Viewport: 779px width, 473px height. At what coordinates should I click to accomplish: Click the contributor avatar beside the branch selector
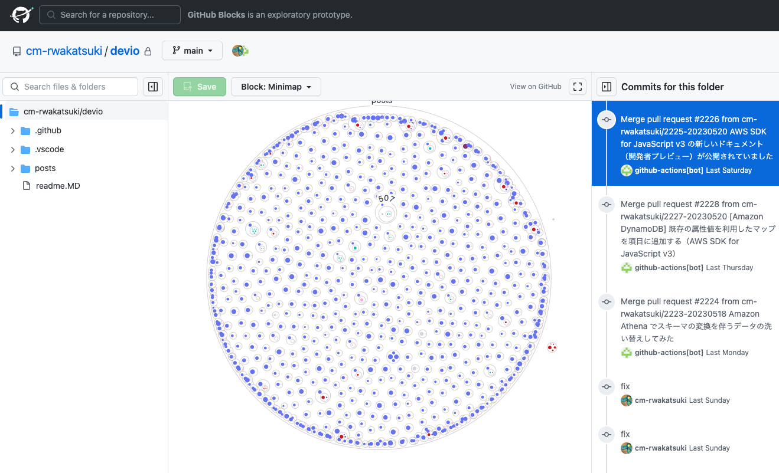click(240, 51)
